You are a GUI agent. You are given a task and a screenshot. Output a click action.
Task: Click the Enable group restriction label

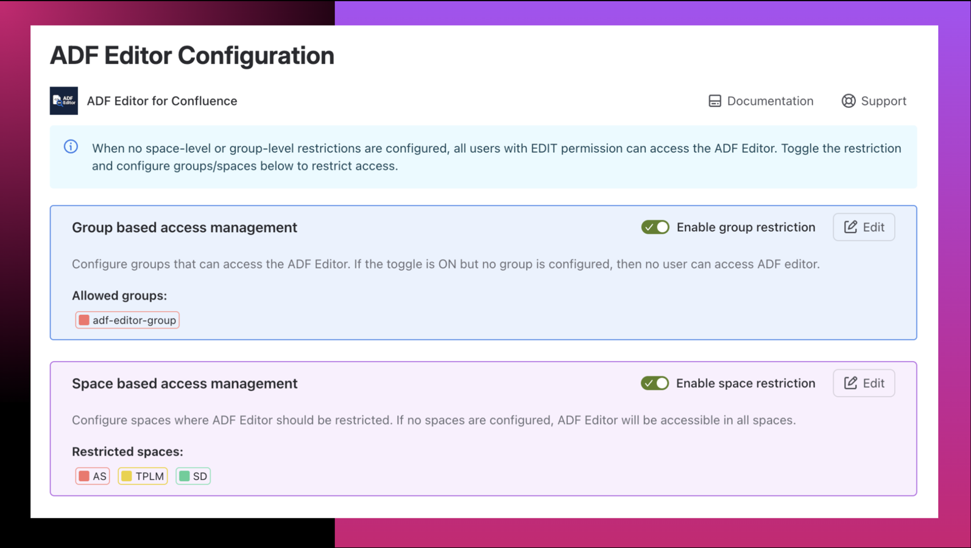(746, 227)
